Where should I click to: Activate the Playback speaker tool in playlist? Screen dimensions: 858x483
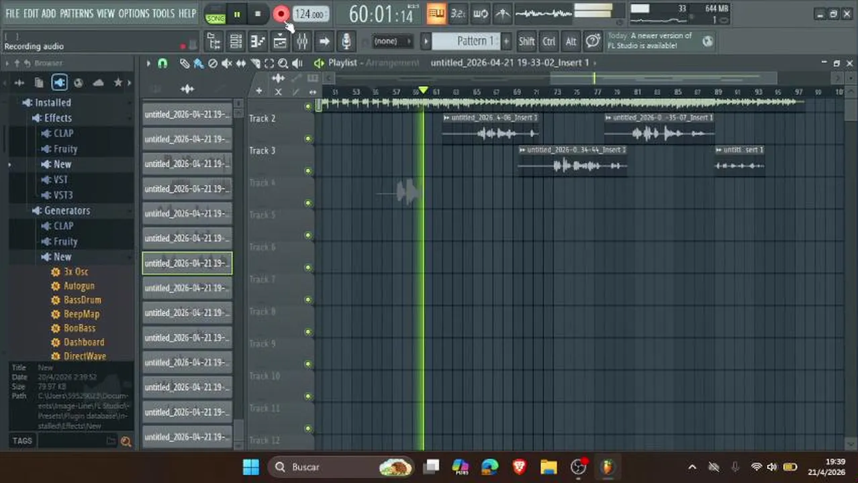pyautogui.click(x=297, y=63)
